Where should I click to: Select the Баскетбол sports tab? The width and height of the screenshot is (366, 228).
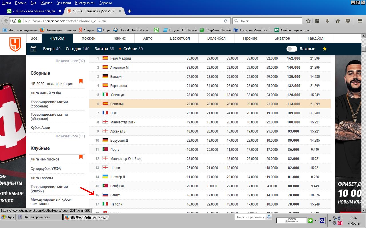pos(180,38)
